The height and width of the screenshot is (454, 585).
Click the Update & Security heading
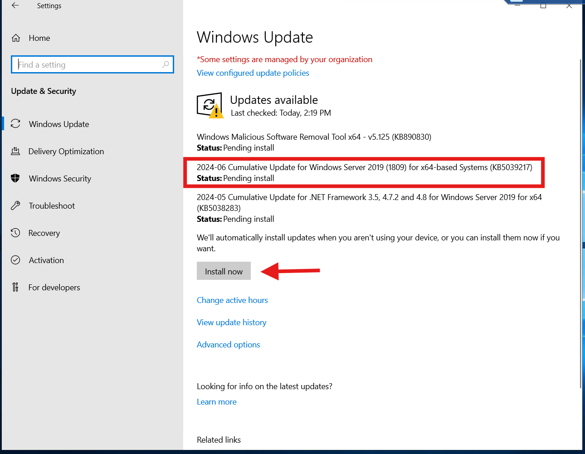coord(44,91)
